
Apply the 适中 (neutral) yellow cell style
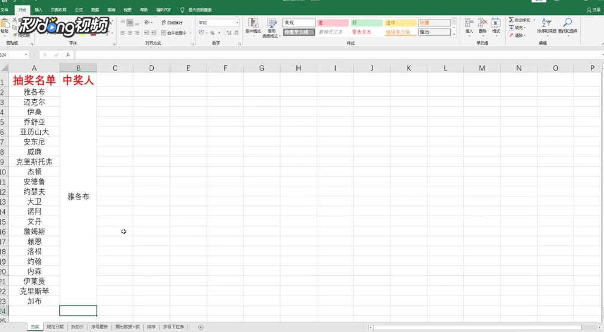(x=400, y=23)
